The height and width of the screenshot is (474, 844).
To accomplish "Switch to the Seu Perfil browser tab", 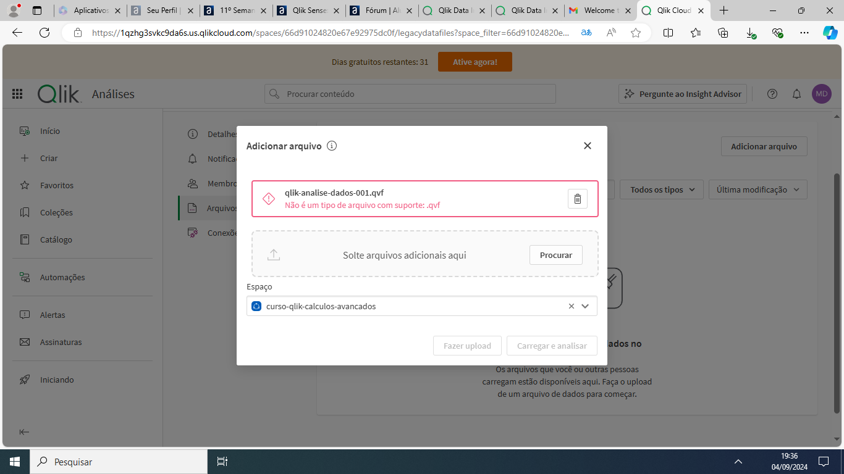I will pos(162,10).
